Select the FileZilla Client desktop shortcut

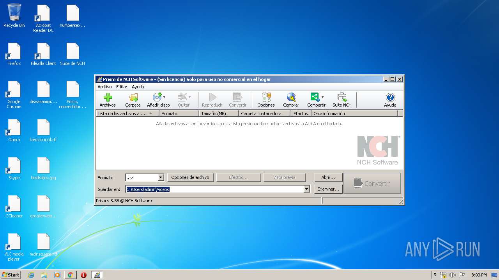pos(43,54)
